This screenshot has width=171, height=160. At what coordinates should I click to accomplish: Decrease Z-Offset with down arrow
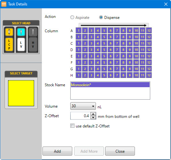click(93, 118)
